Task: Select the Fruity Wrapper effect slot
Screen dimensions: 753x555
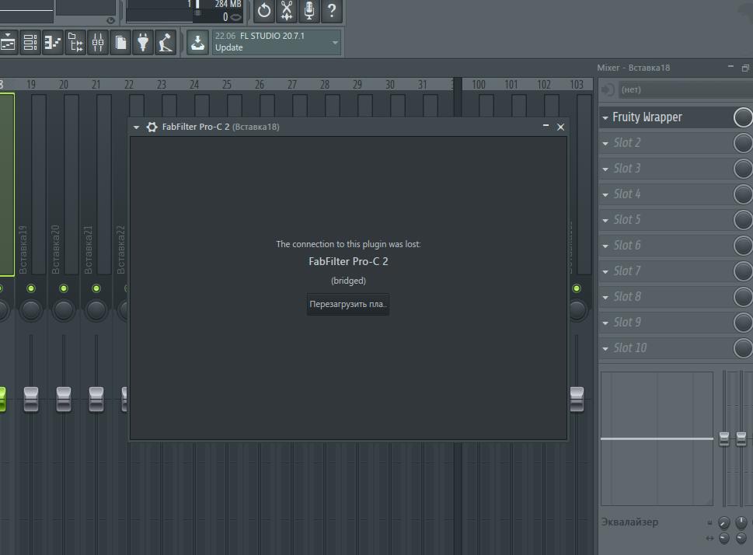Action: point(666,117)
